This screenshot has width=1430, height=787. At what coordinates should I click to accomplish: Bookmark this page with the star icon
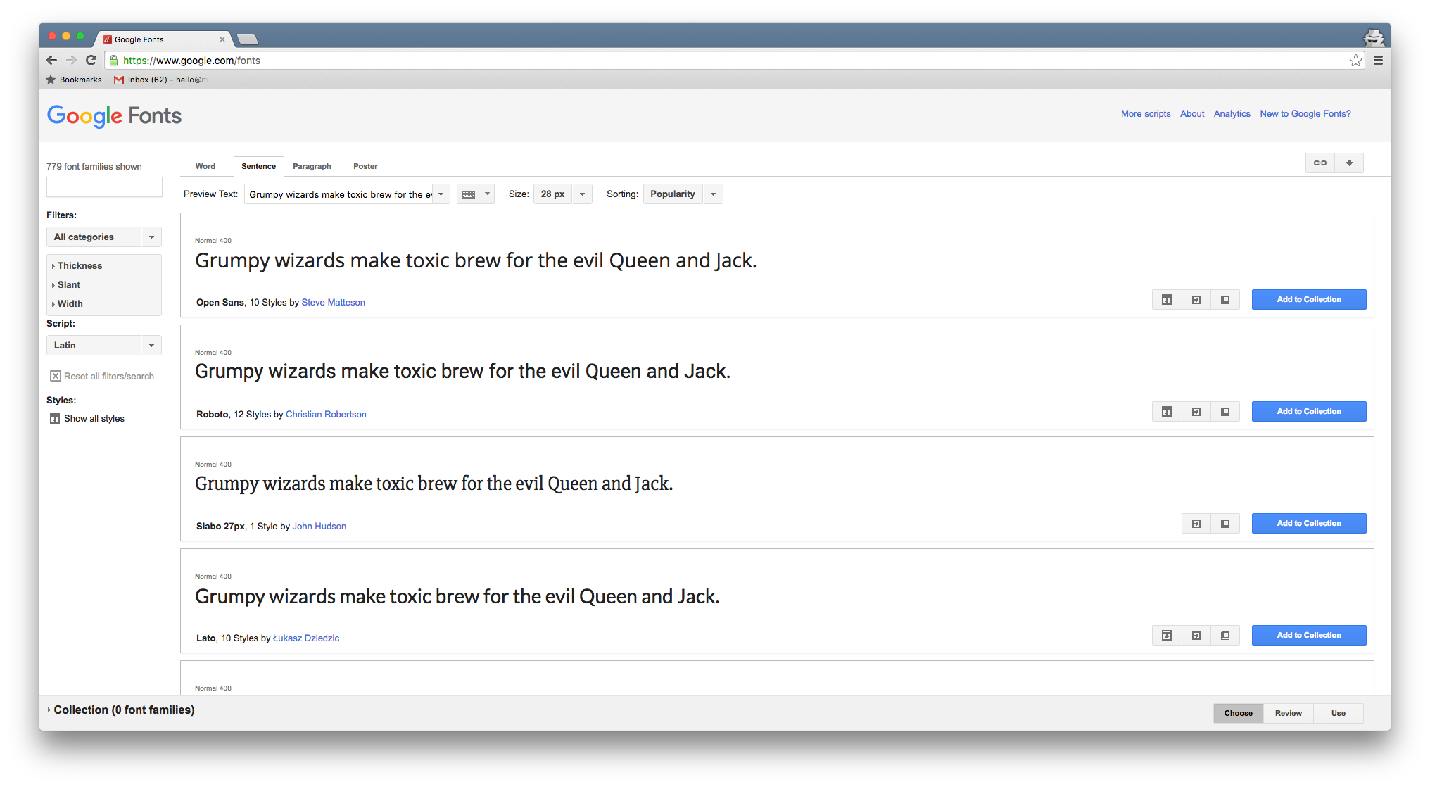1355,61
